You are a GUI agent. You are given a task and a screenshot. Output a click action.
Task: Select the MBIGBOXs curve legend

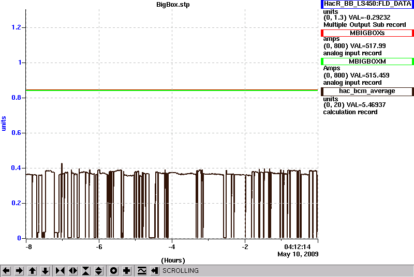[x=367, y=33]
